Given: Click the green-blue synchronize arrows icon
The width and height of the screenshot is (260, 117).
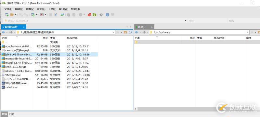Looking at the screenshot, I should click(62, 15).
